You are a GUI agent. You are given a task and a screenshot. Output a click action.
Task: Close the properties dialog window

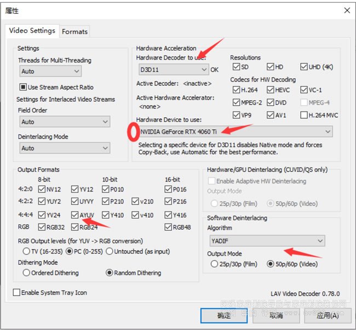[346, 10]
